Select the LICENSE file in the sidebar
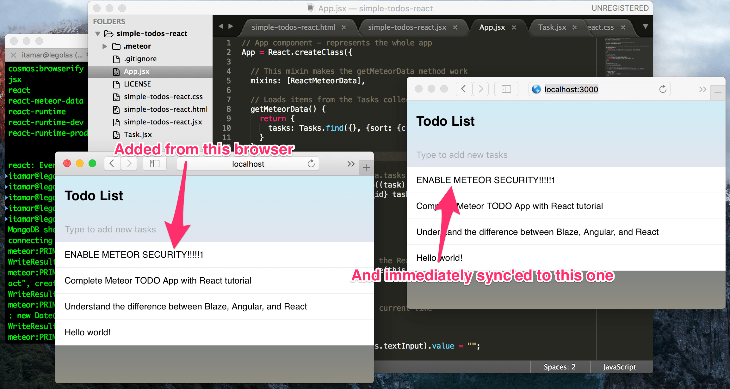 pyautogui.click(x=137, y=84)
